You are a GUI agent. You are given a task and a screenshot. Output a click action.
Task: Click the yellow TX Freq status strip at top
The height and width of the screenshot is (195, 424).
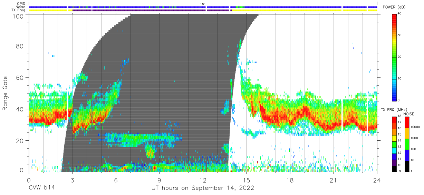[x=203, y=10]
